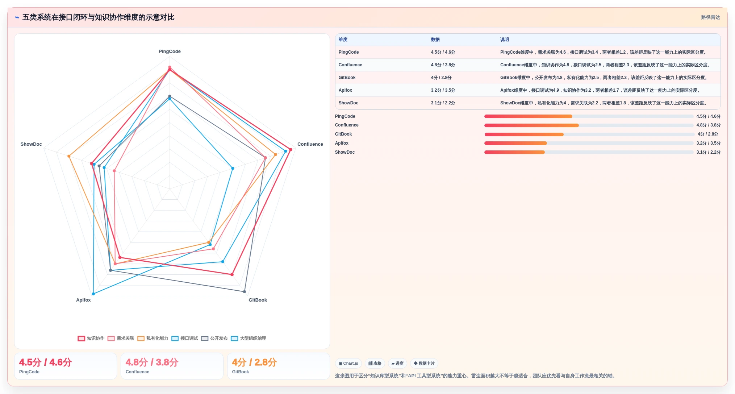Click the Apifox progress bar
Image resolution: width=735 pixels, height=394 pixels.
pos(589,143)
